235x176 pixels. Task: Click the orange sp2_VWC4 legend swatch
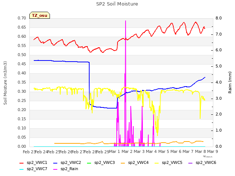[x=123, y=163]
